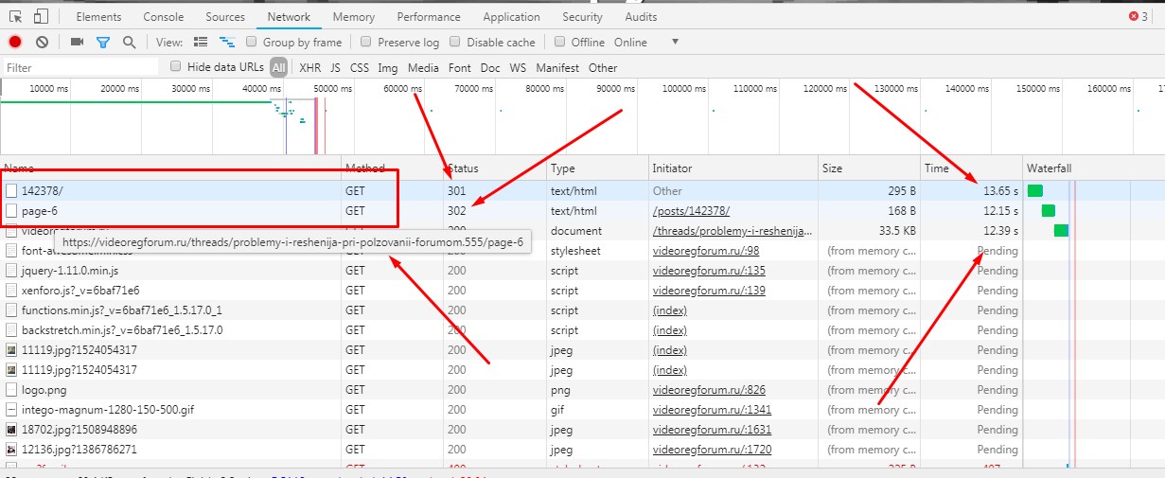Toggle the overview waterfall view icon
The width and height of the screenshot is (1165, 478).
[227, 43]
